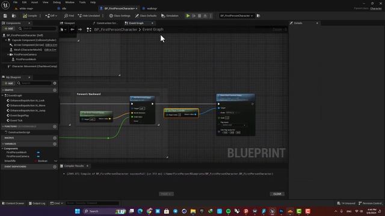Image resolution: width=385 pixels, height=216 pixels.
Task: Click the graph breadcrumb hierarchy icon
Action: coord(89,29)
